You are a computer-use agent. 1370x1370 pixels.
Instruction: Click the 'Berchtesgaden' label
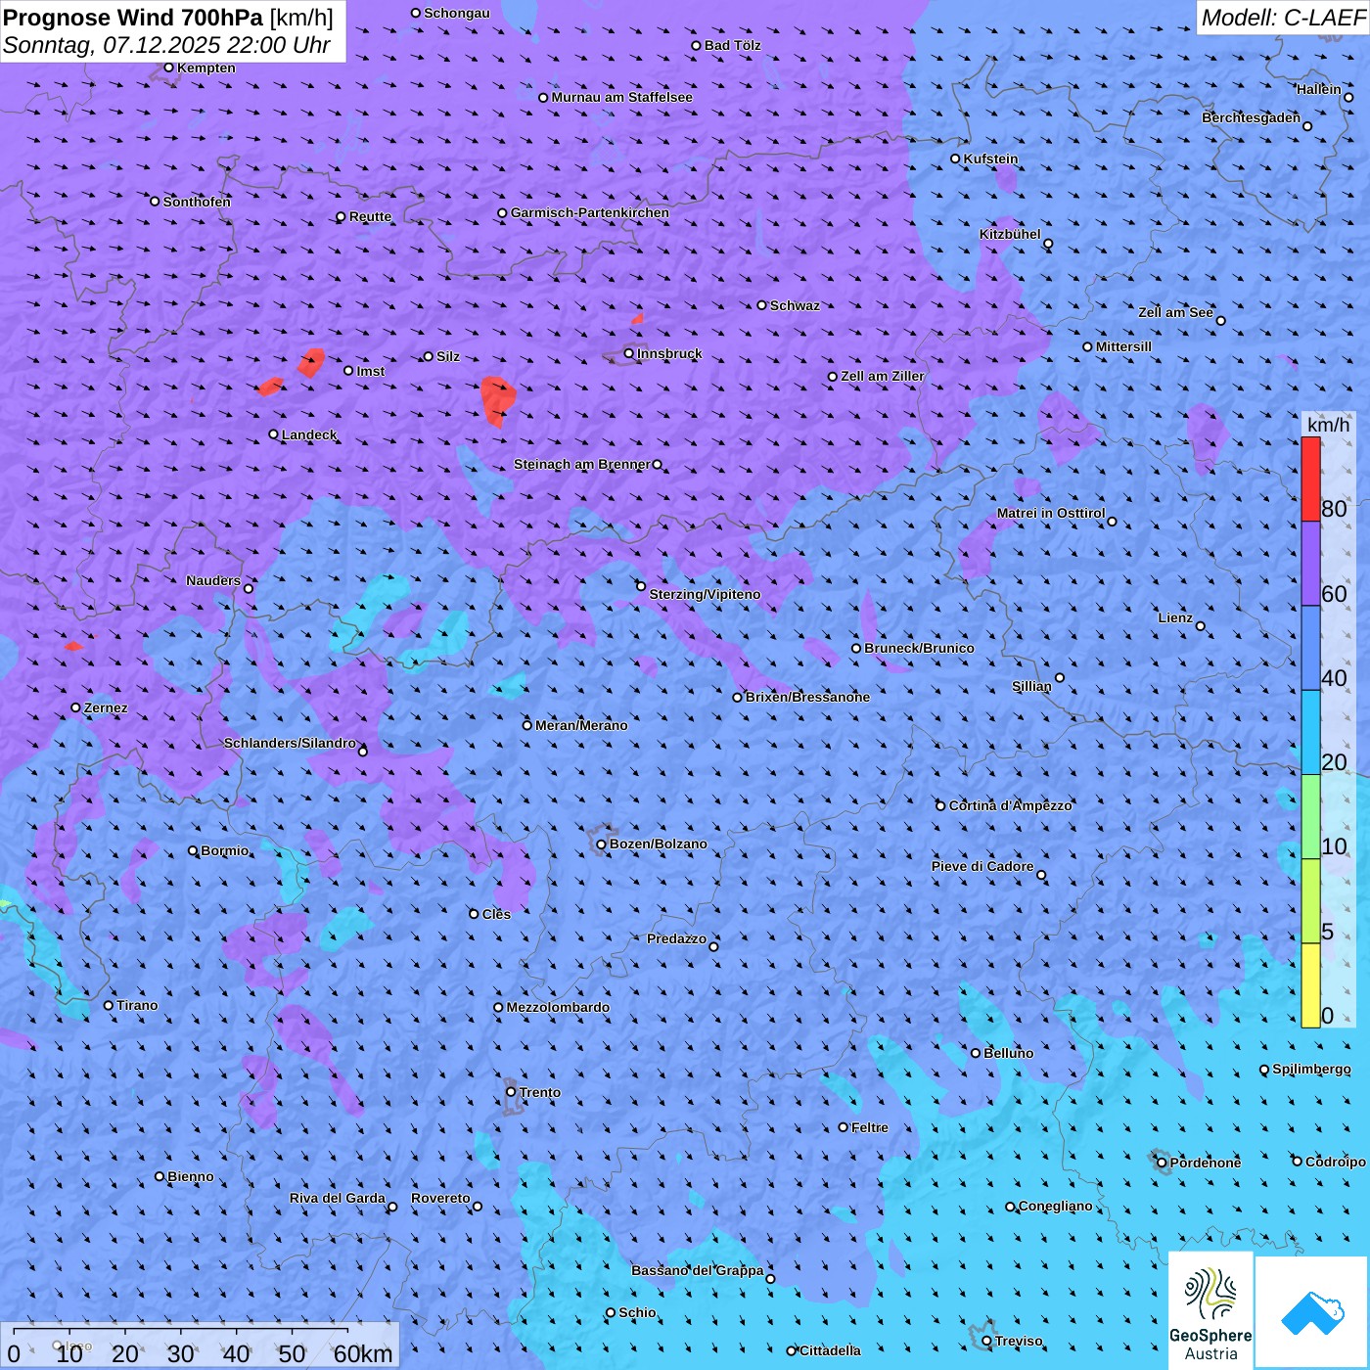pyautogui.click(x=1251, y=117)
